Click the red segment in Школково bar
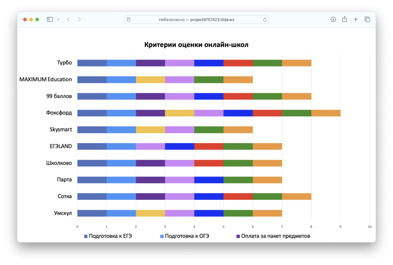 click(x=209, y=163)
